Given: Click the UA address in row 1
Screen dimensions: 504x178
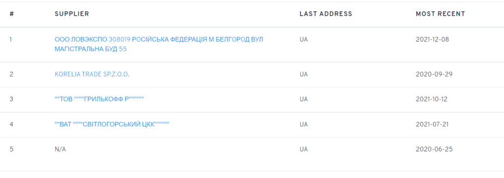Looking at the screenshot, I should (x=303, y=40).
